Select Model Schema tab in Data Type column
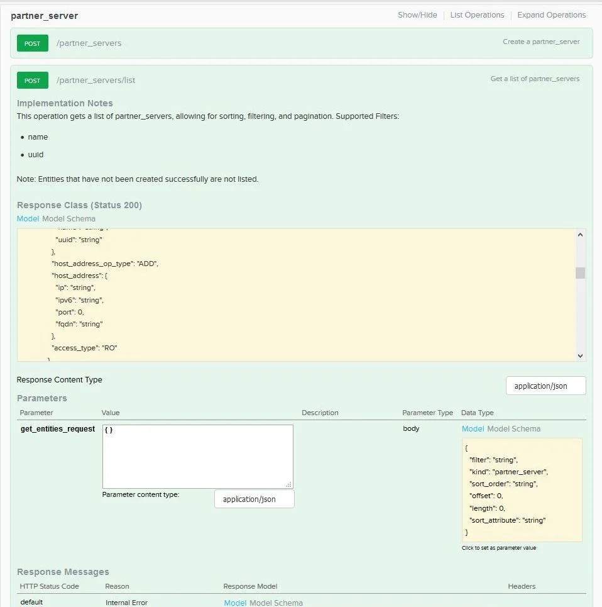This screenshot has height=607, width=602. click(514, 429)
